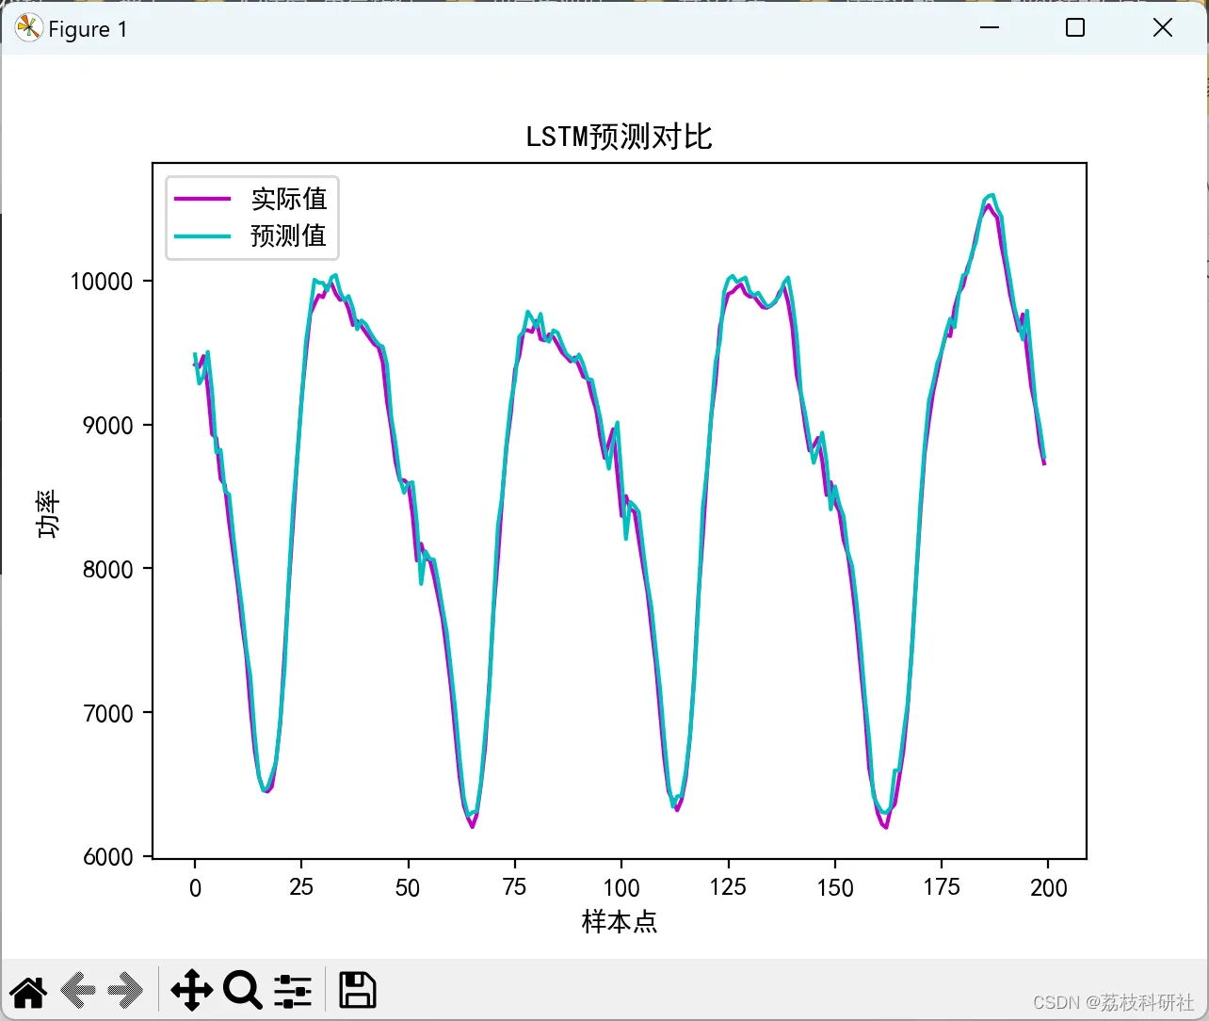Image resolution: width=1209 pixels, height=1021 pixels.
Task: Click the Home reset view icon
Action: pos(28,991)
